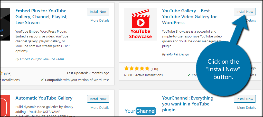This screenshot has height=117, width=263.
Task: Install the YourChannel plugin
Action: 245,99
